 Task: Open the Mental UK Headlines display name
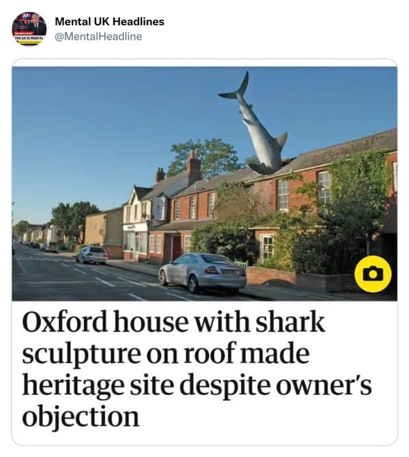tap(109, 21)
